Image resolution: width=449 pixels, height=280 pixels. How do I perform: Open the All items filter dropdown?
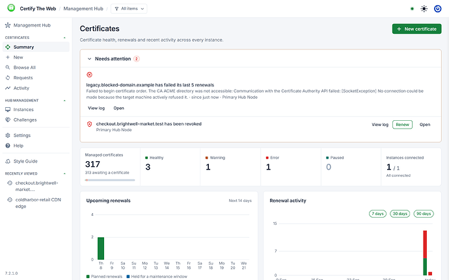pyautogui.click(x=129, y=8)
